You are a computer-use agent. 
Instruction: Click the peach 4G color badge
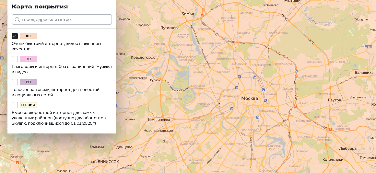coord(28,36)
